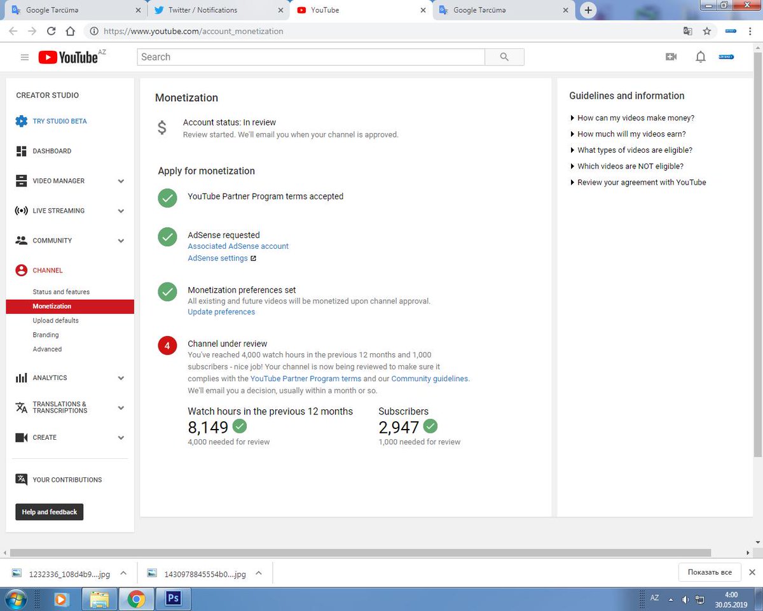Click the Analytics bar chart icon
Screen dimensions: 763x611
tap(21, 378)
